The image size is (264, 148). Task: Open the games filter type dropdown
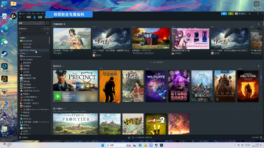(30, 29)
